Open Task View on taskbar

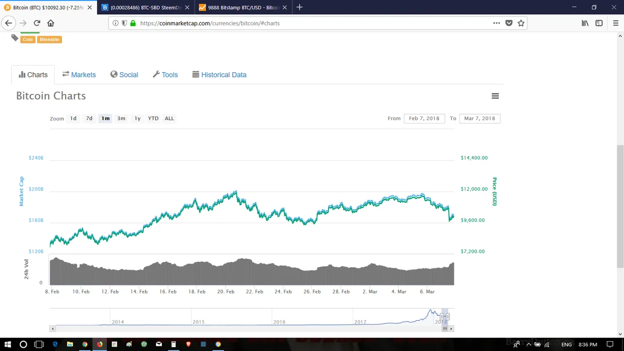point(39,344)
